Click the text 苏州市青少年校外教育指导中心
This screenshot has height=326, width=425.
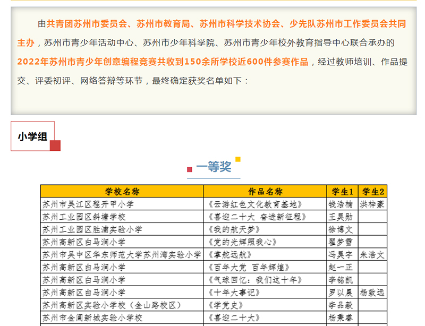[x=287, y=43]
